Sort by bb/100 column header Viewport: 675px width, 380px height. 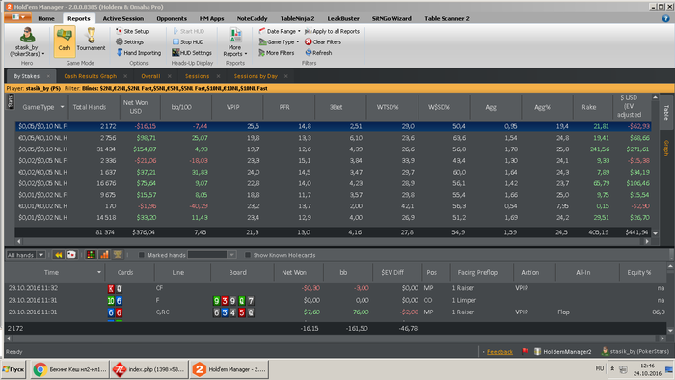point(181,107)
